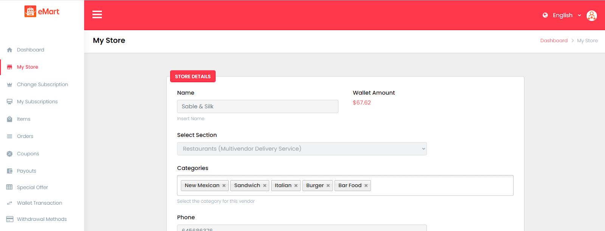Click the Dashboard breadcrumb link
605x231 pixels.
pos(554,41)
